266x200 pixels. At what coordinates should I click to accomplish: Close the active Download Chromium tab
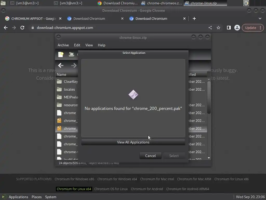184,18
